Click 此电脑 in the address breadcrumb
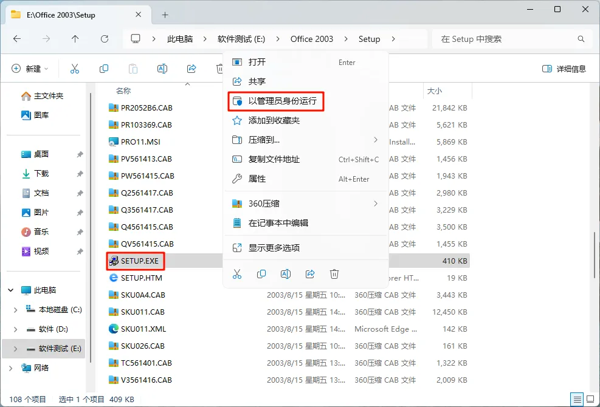This screenshot has height=407, width=600. point(180,39)
